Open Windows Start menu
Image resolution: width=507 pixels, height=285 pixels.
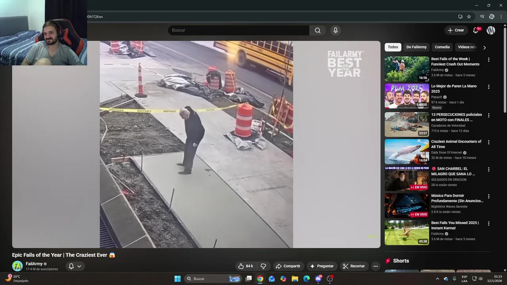coord(177,279)
